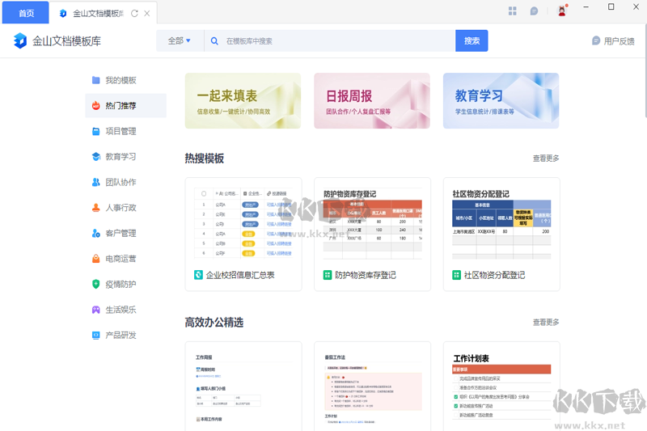This screenshot has height=431, width=647.
Task: Click the 金山文档模板库 title text
Action: (x=67, y=41)
